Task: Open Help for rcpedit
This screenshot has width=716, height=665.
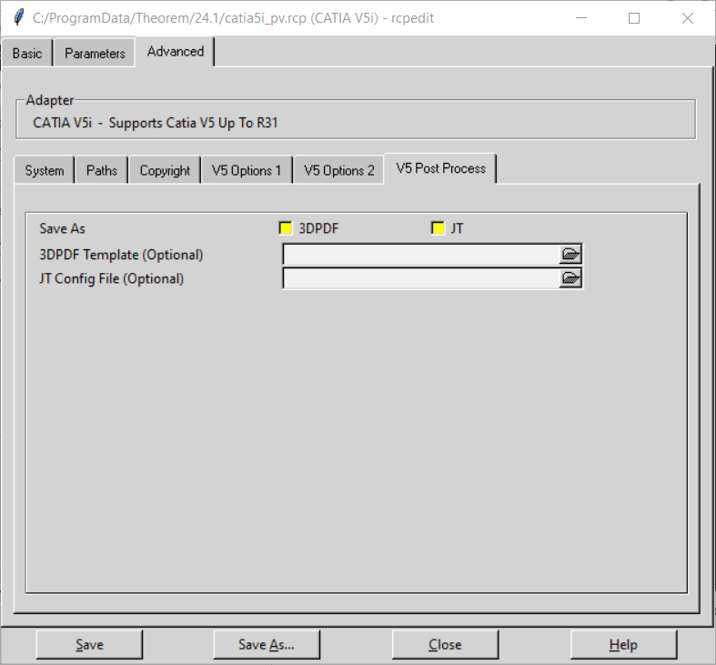Action: pyautogui.click(x=624, y=644)
